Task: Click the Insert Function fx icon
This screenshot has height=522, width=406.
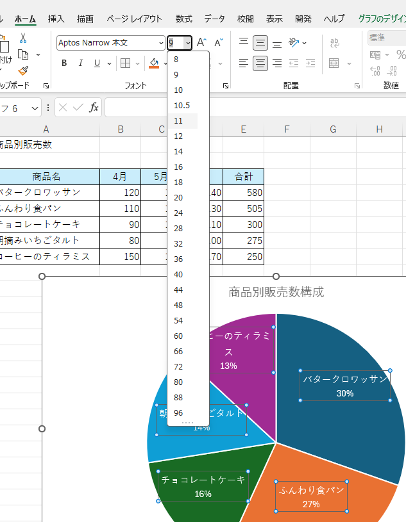Action: point(94,107)
